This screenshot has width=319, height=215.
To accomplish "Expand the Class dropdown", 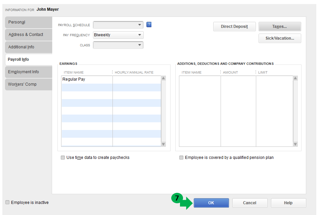I will (x=118, y=45).
